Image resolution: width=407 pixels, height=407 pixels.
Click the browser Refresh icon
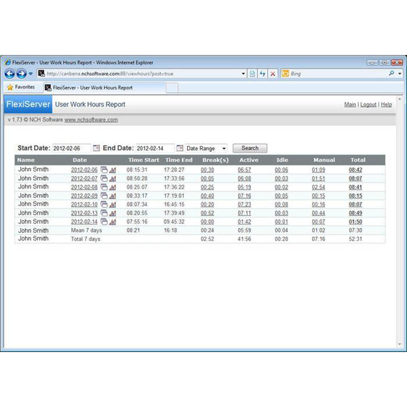263,73
